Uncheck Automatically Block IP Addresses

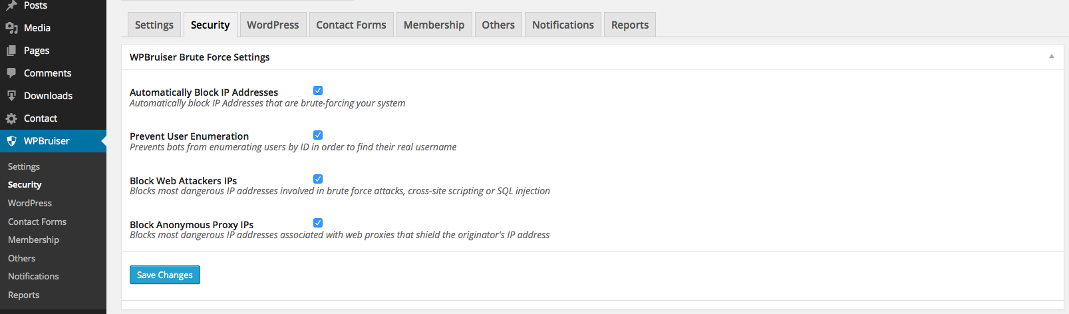tap(318, 90)
